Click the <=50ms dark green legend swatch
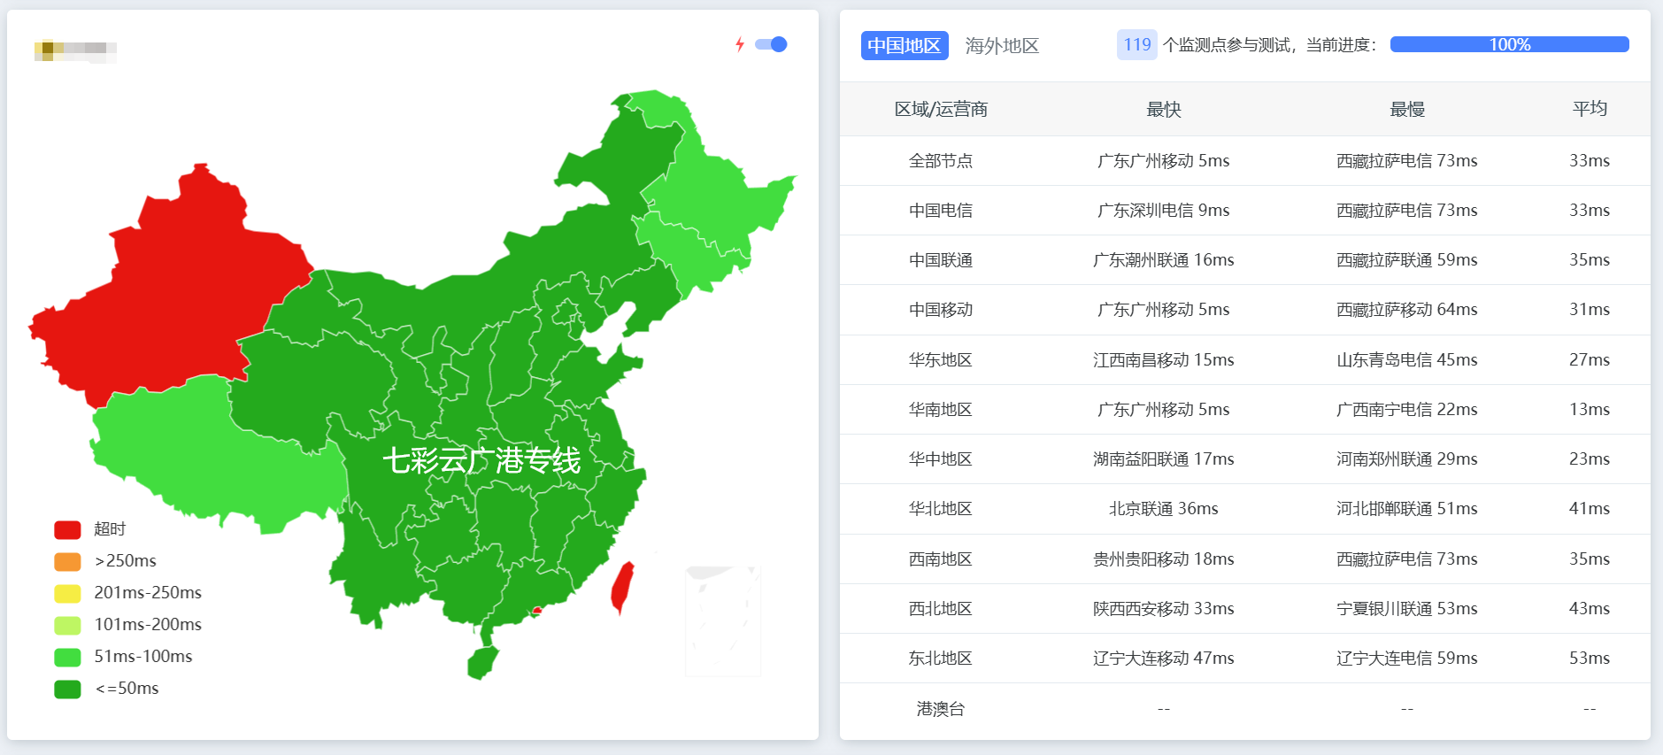 click(68, 689)
